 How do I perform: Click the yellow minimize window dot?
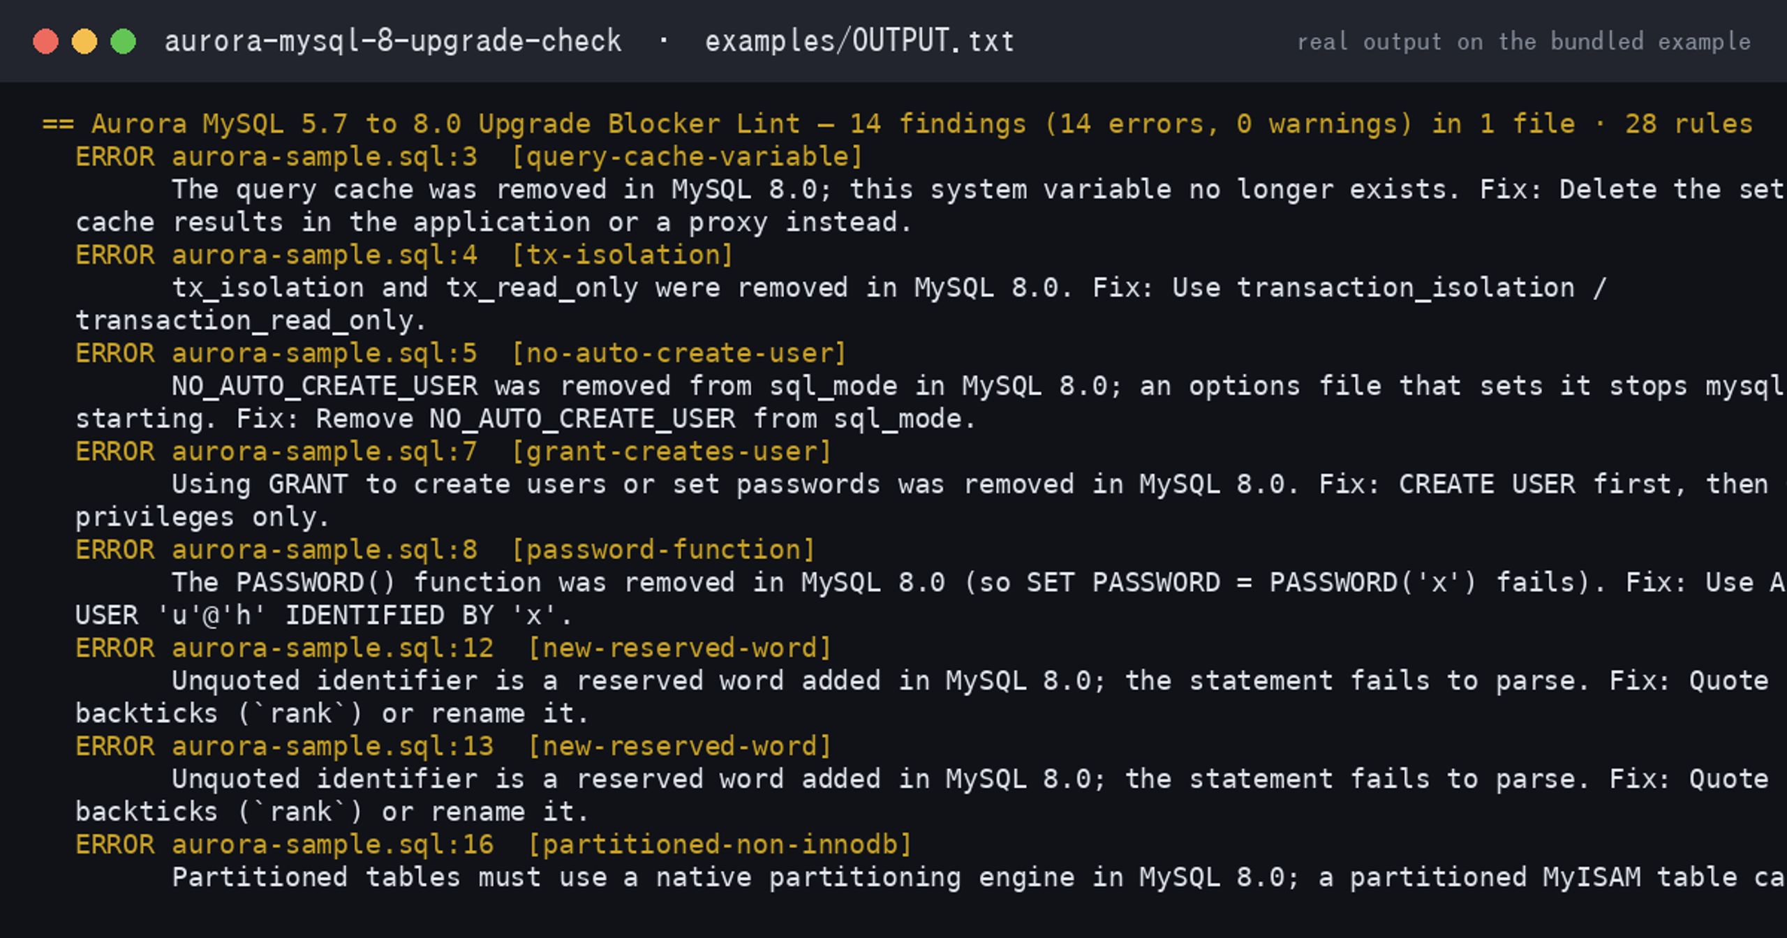(84, 41)
